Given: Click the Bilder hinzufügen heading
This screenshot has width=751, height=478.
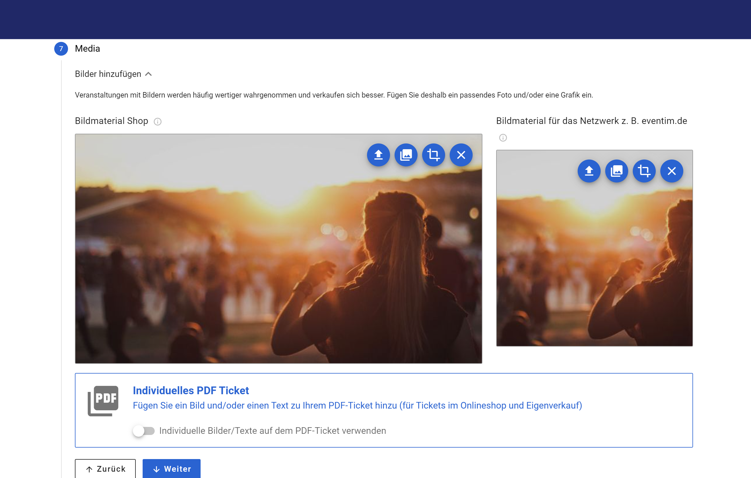Looking at the screenshot, I should point(108,74).
